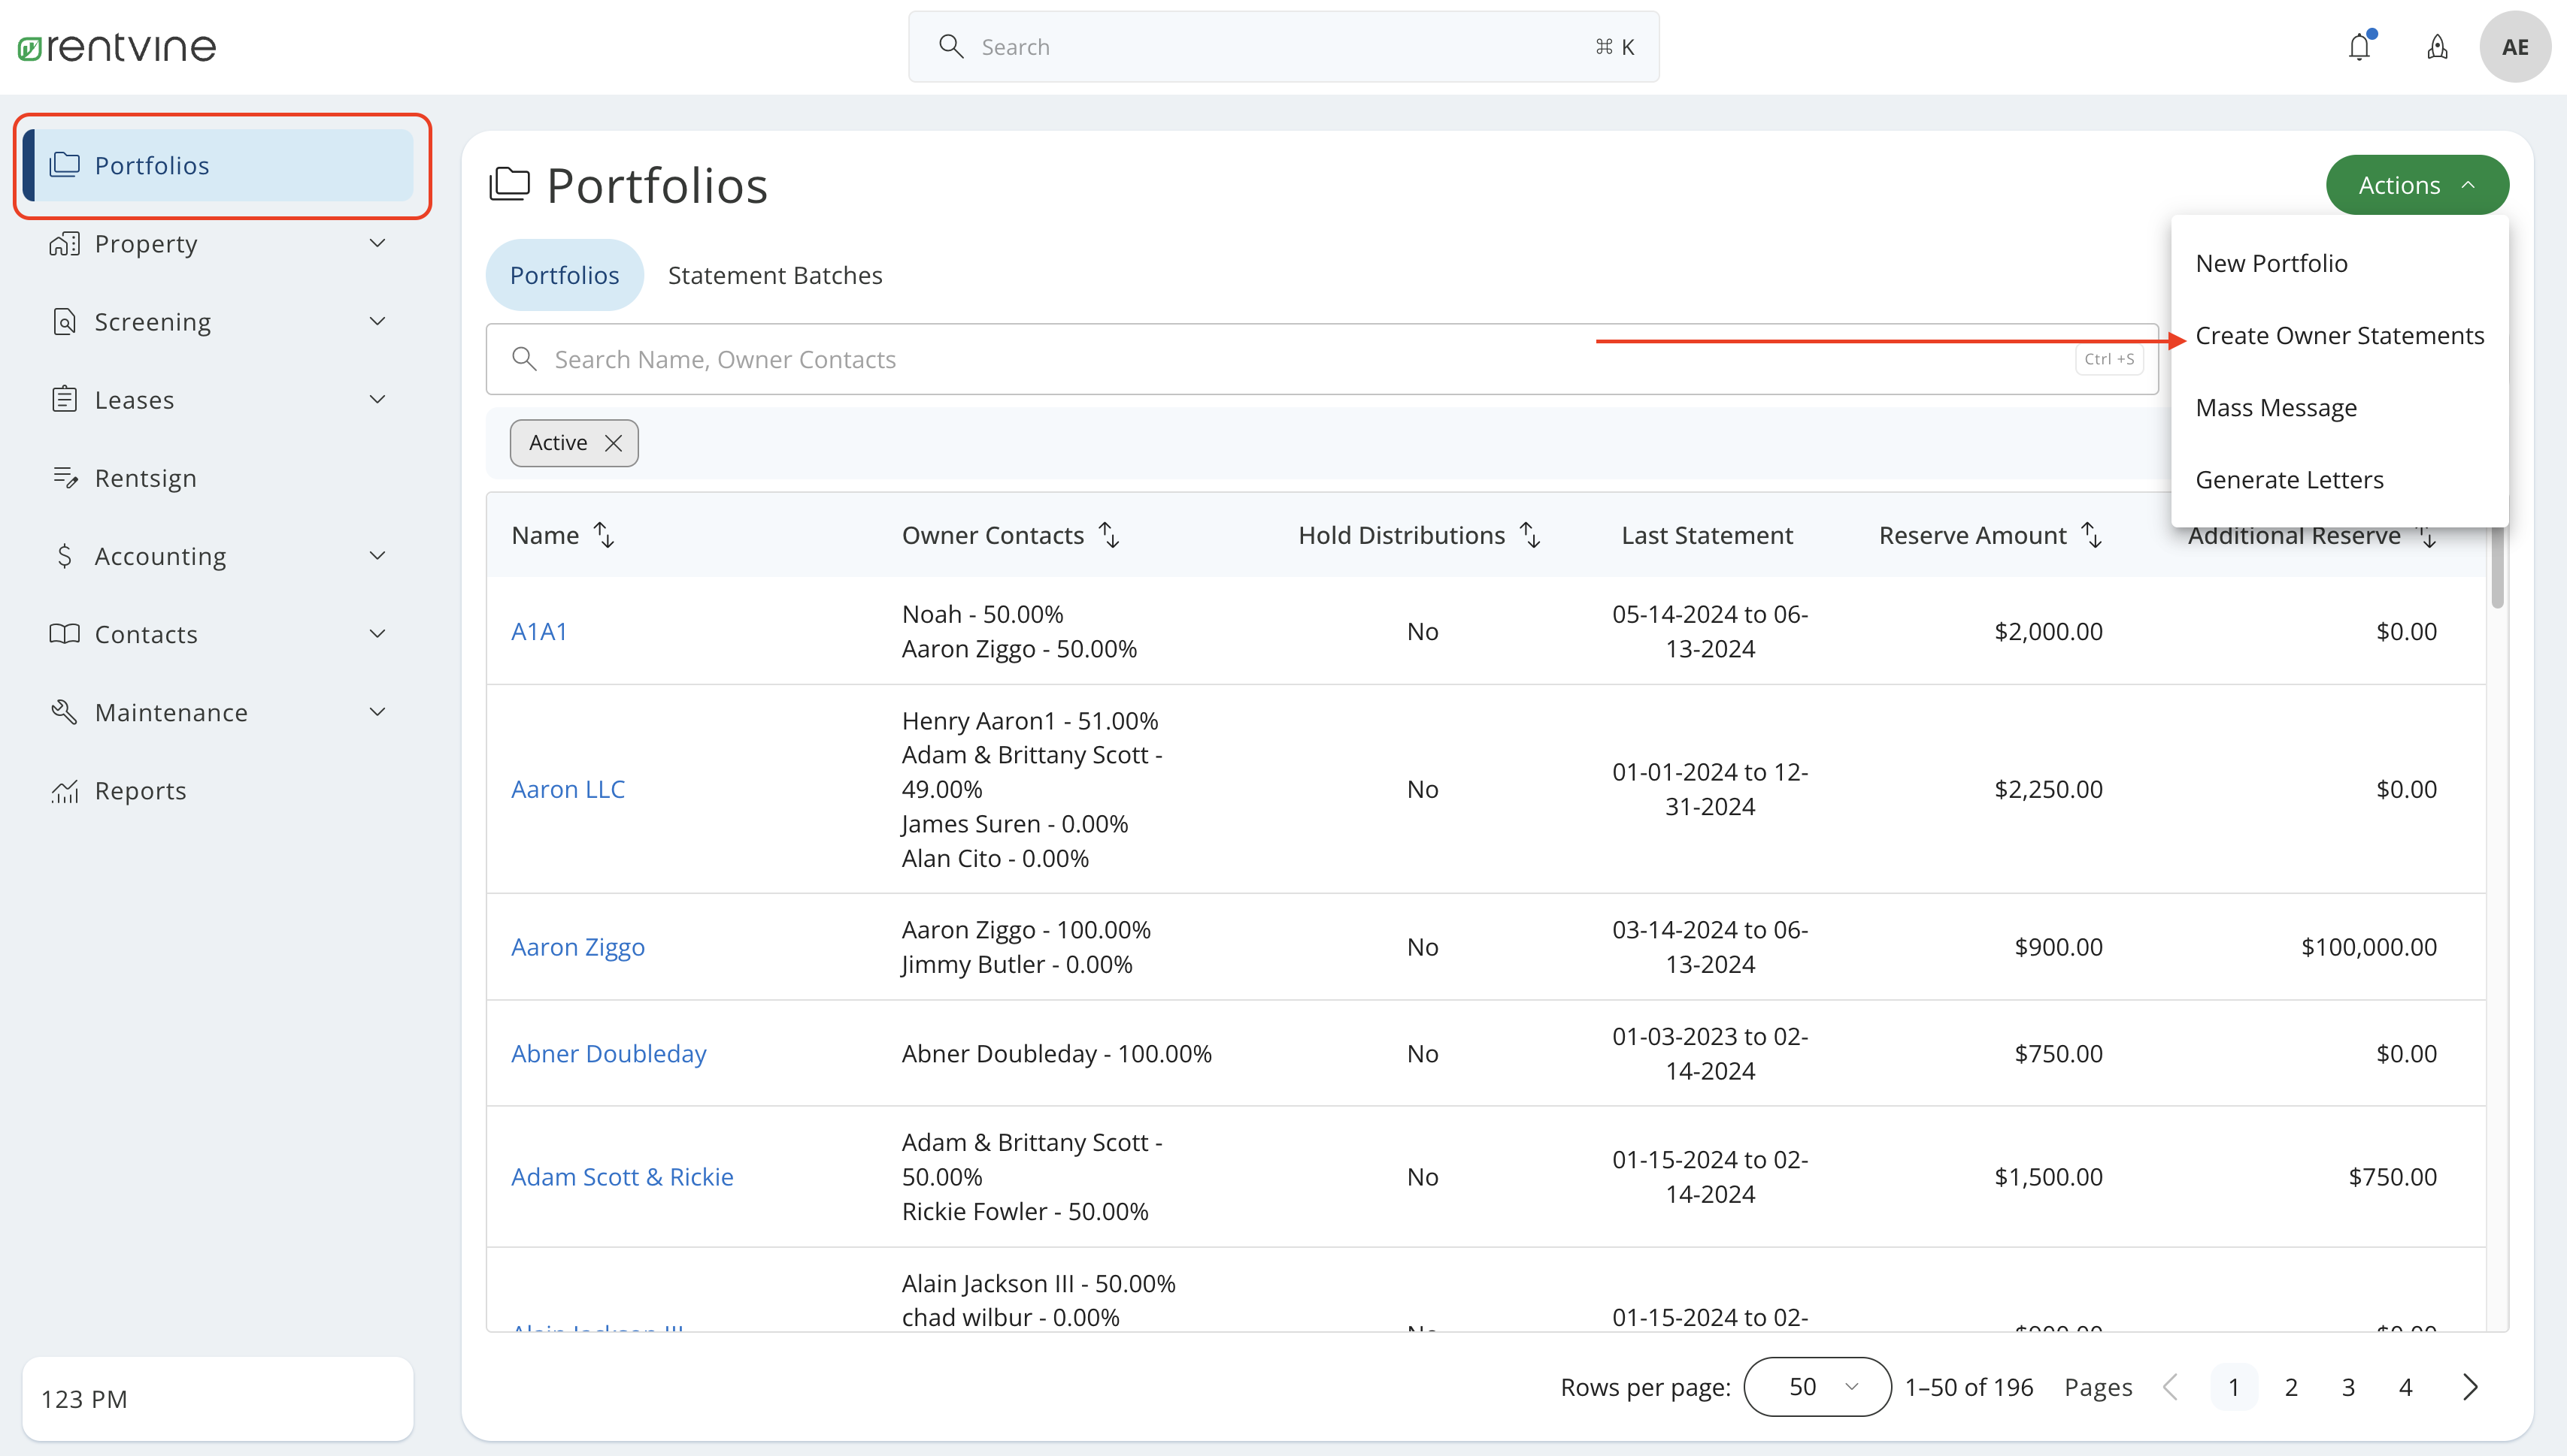Click the announcement megaphone icon
This screenshot has width=2567, height=1456.
(2437, 46)
